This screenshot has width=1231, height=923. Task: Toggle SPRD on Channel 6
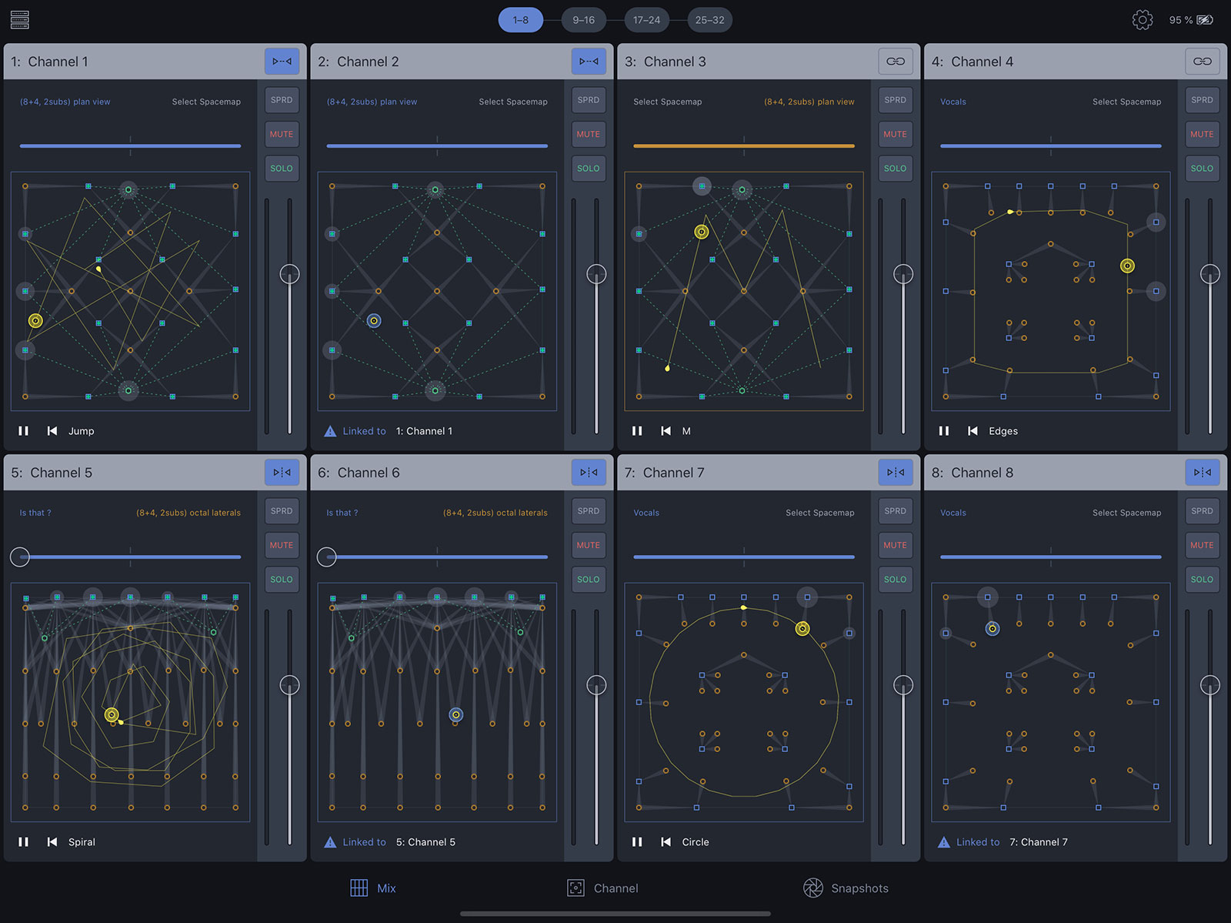coord(588,511)
